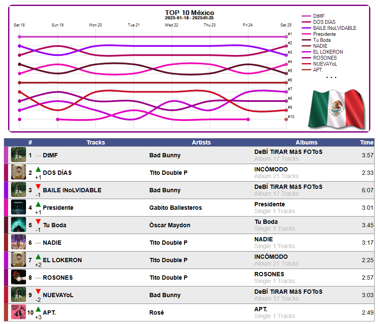Select EL LOKERON in the chart legend
The image size is (378, 324).
click(x=328, y=52)
